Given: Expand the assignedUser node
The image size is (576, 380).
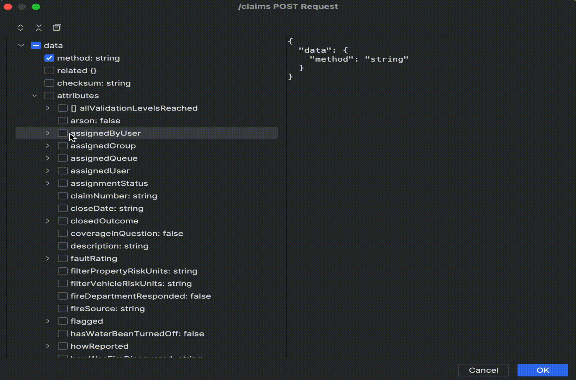Looking at the screenshot, I should (x=48, y=171).
